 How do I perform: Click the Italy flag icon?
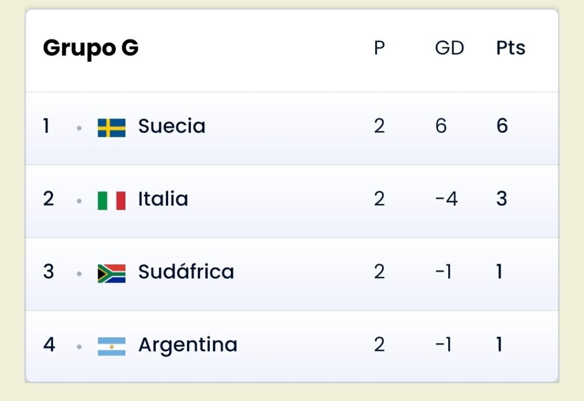[x=111, y=200]
